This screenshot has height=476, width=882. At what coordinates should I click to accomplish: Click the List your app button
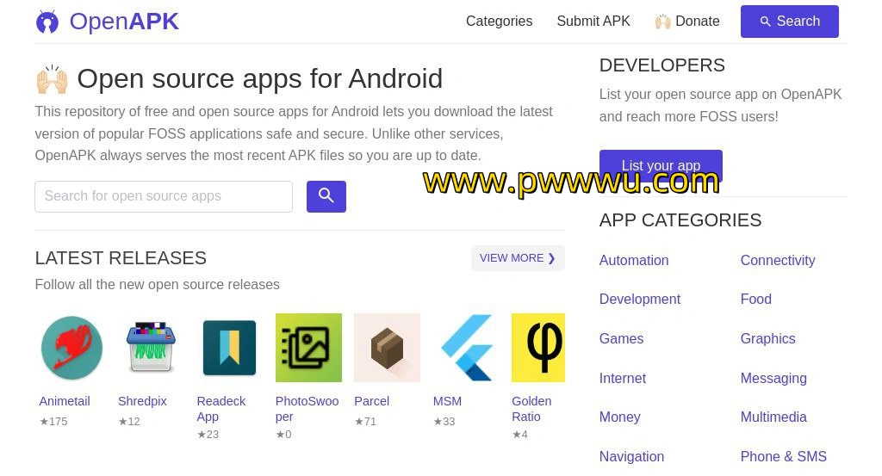click(x=661, y=165)
